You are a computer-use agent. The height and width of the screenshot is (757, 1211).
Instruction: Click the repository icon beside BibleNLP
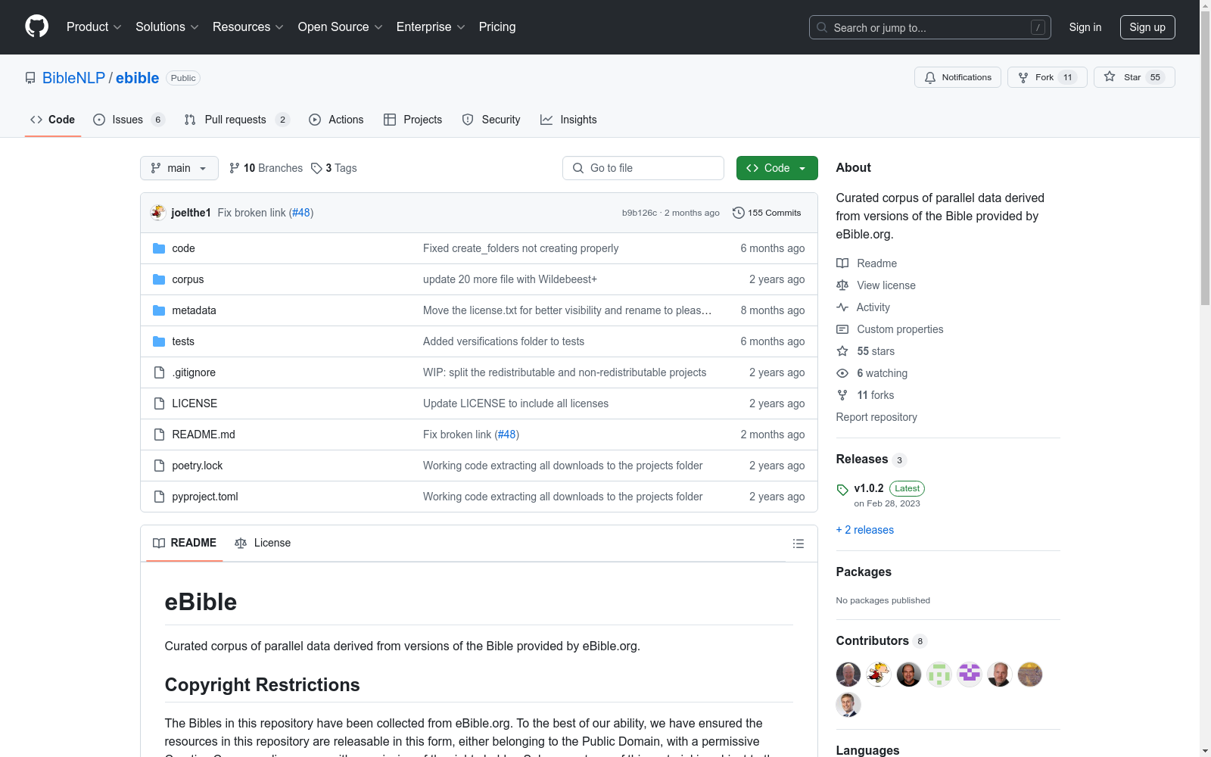coord(30,78)
